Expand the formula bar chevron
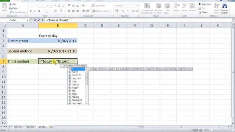This screenshot has height=132, width=235. (234, 20)
